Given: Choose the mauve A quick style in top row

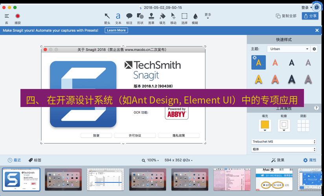Looking at the screenshot, I should pyautogui.click(x=308, y=62).
